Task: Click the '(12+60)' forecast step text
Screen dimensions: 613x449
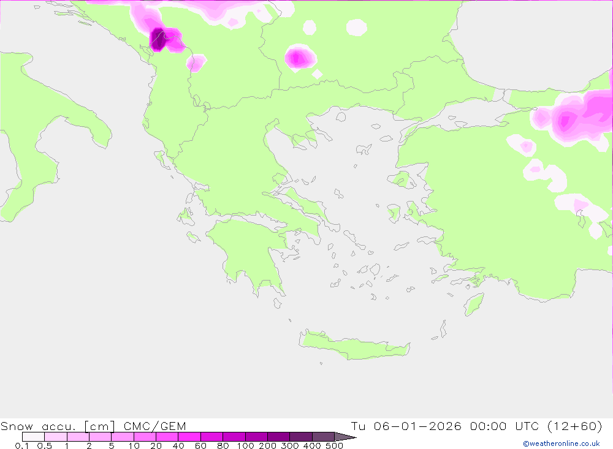Action: 575,426
